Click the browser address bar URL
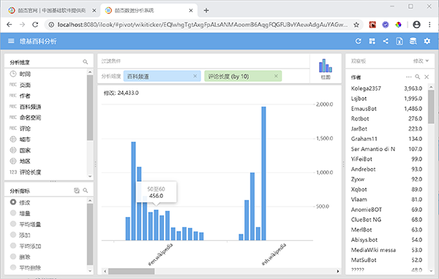The width and height of the screenshot is (439, 279). tap(203, 25)
